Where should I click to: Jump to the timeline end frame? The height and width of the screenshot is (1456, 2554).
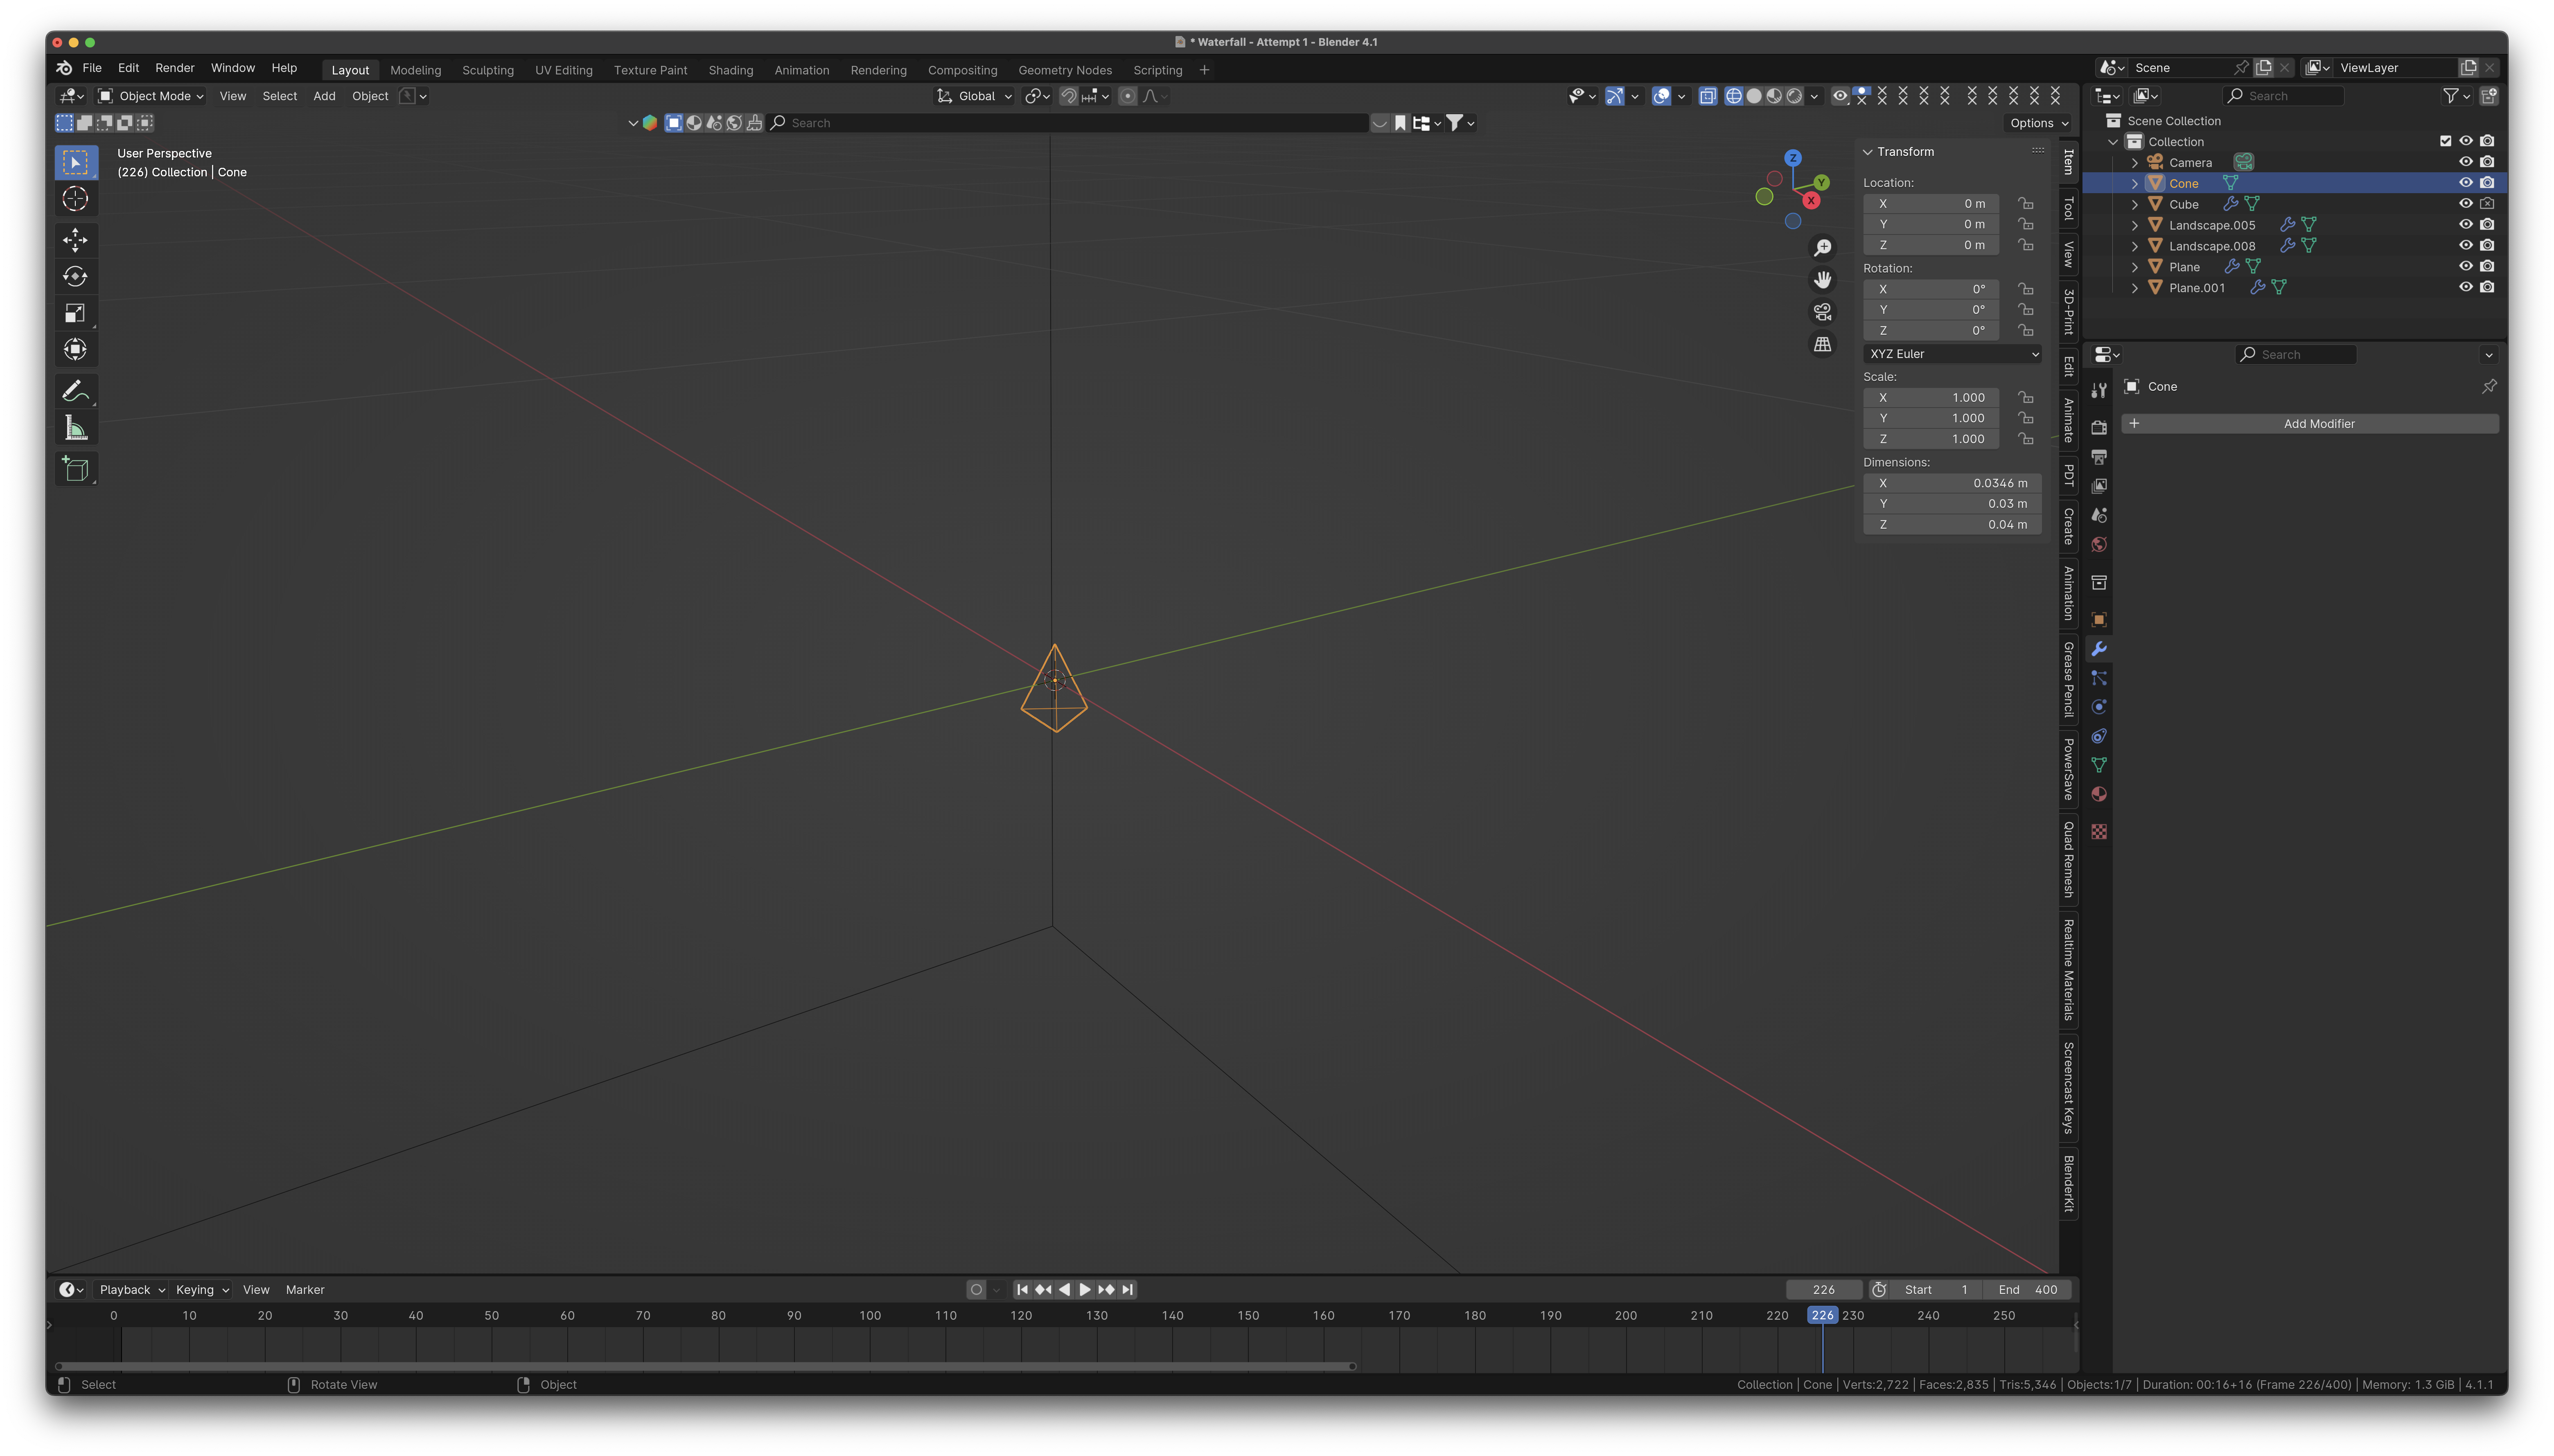pyautogui.click(x=1128, y=1290)
